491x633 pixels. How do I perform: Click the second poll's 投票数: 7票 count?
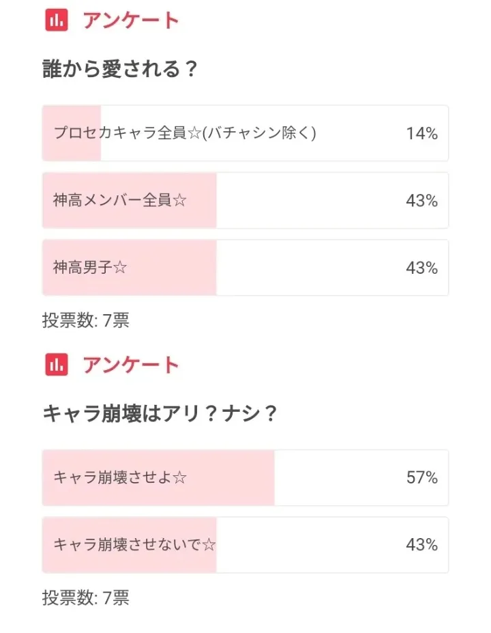pos(86,598)
